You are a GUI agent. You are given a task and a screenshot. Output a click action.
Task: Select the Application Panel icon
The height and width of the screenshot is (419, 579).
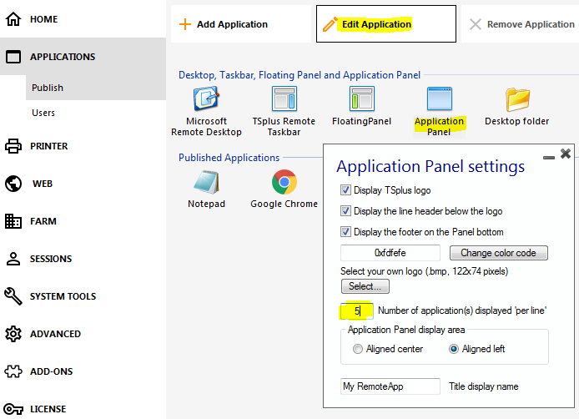coord(439,99)
